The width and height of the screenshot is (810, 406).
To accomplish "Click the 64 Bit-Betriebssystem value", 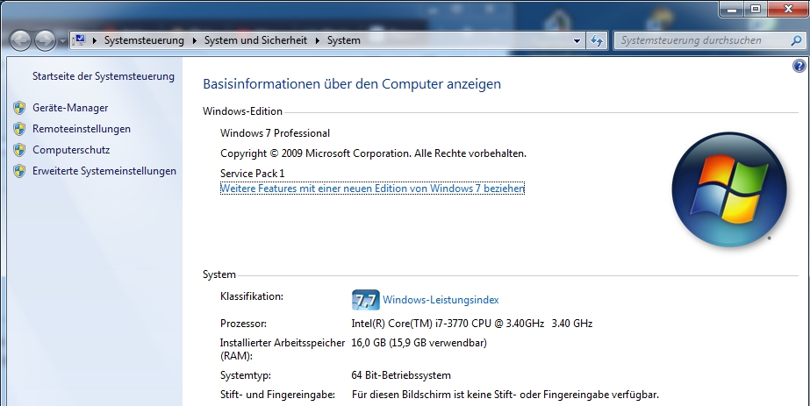I will point(401,375).
